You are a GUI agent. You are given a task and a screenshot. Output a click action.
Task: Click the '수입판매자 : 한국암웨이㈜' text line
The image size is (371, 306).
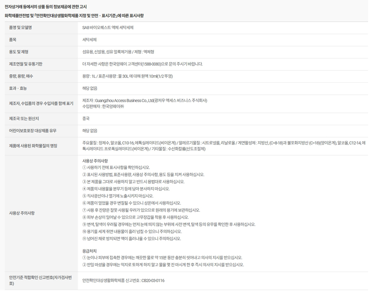click(103, 107)
